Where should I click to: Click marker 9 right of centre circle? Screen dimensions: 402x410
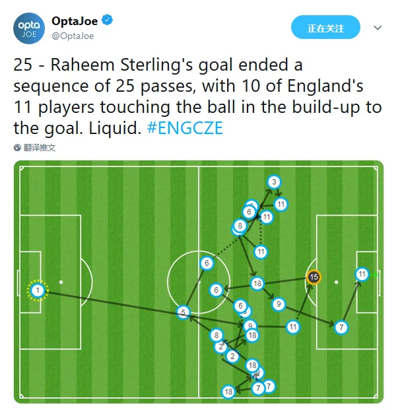pyautogui.click(x=279, y=304)
